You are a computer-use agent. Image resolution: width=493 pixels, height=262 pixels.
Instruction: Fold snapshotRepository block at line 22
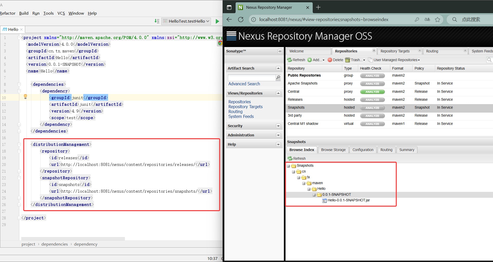19,178
